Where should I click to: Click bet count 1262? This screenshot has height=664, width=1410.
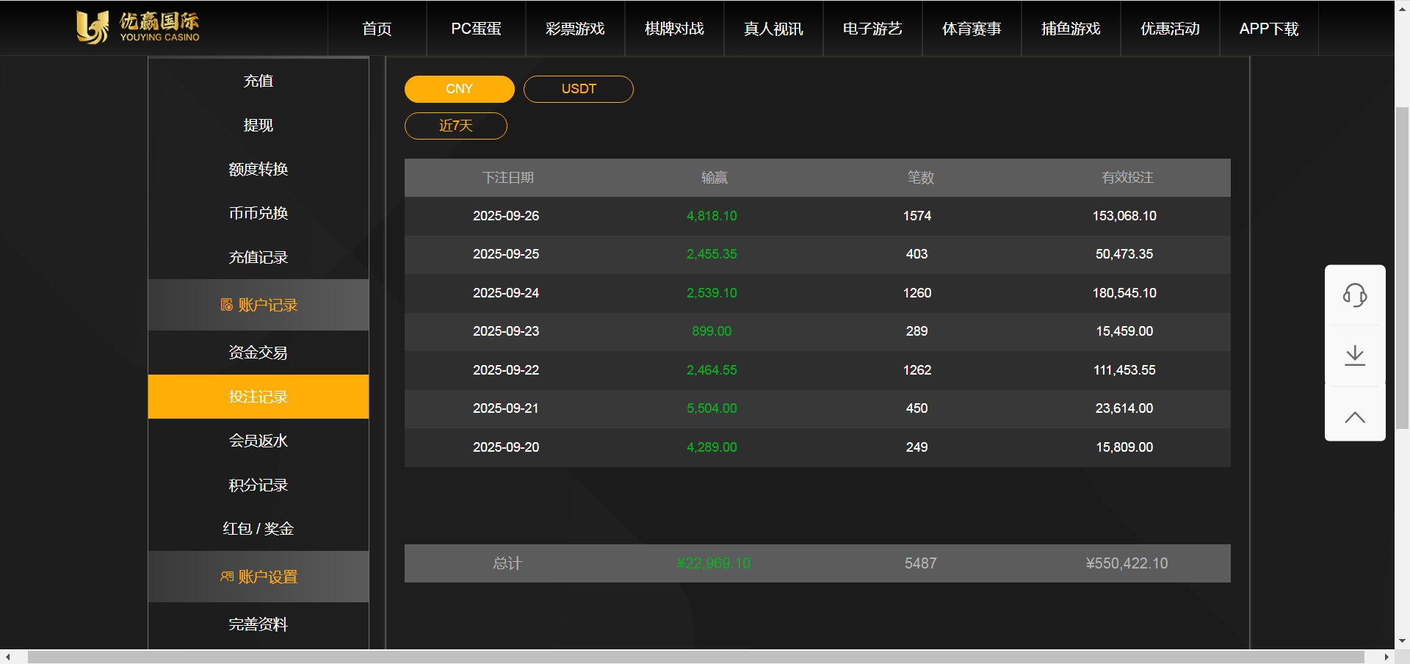[x=917, y=370]
